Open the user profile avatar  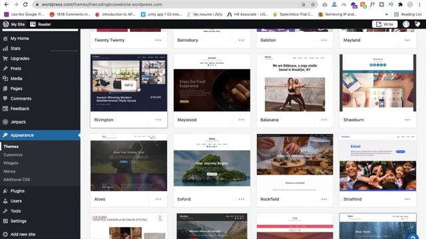pos(406,24)
